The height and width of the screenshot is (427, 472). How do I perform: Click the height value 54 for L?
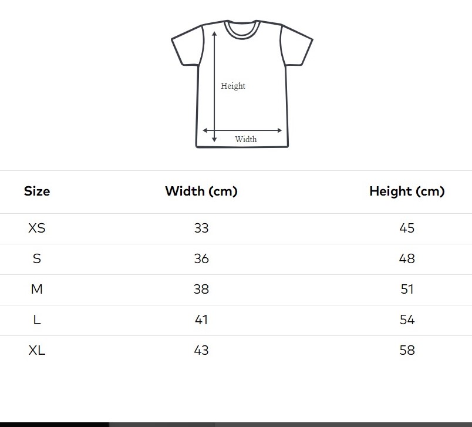[407, 320]
